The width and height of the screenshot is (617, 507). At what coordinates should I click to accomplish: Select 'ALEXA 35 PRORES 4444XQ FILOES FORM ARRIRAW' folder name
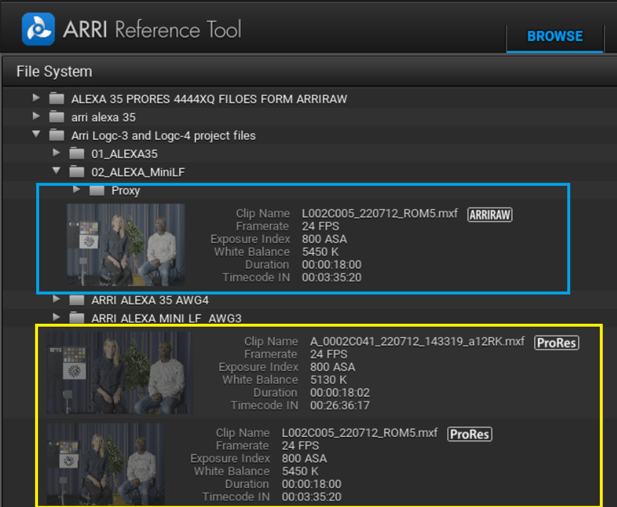point(209,99)
